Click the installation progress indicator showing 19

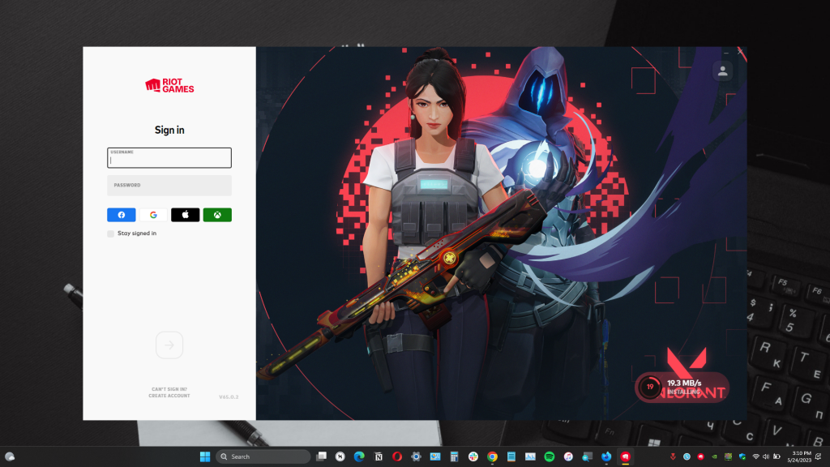point(649,388)
